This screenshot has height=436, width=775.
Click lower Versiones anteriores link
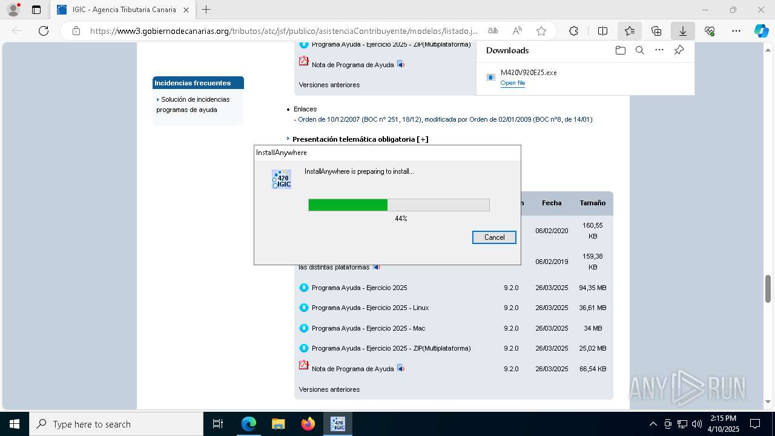coord(329,389)
